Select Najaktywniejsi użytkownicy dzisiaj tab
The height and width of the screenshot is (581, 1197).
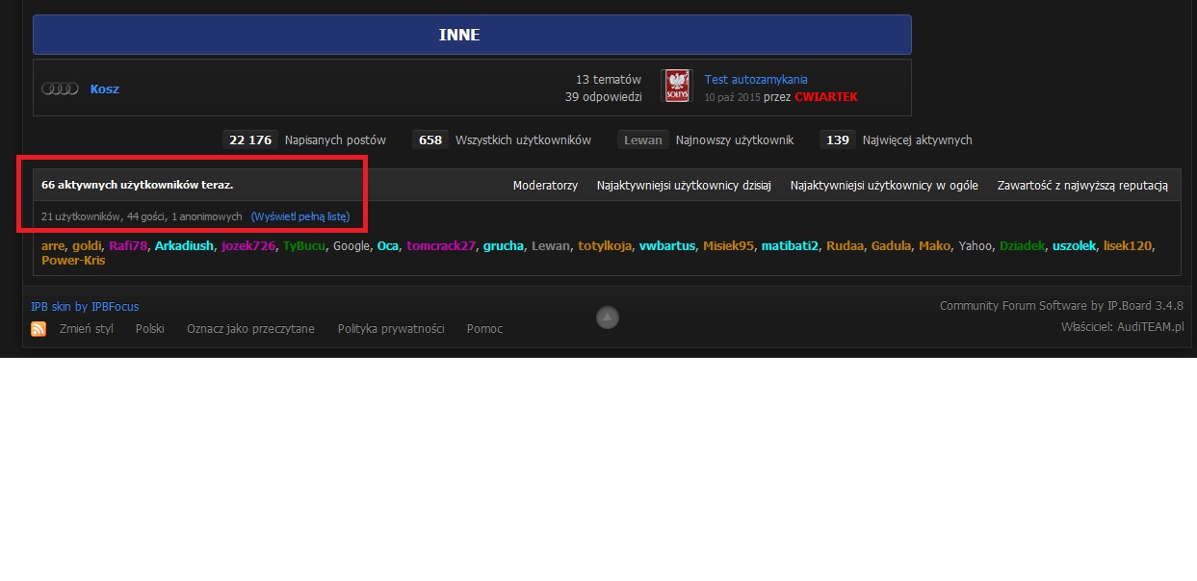(x=684, y=186)
